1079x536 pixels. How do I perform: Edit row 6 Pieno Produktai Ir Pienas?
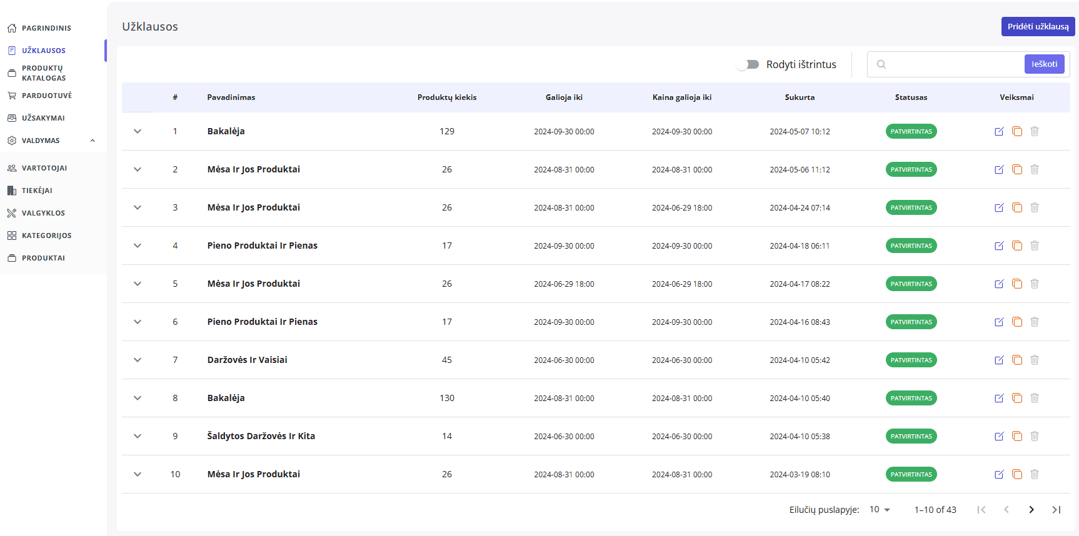pos(999,322)
